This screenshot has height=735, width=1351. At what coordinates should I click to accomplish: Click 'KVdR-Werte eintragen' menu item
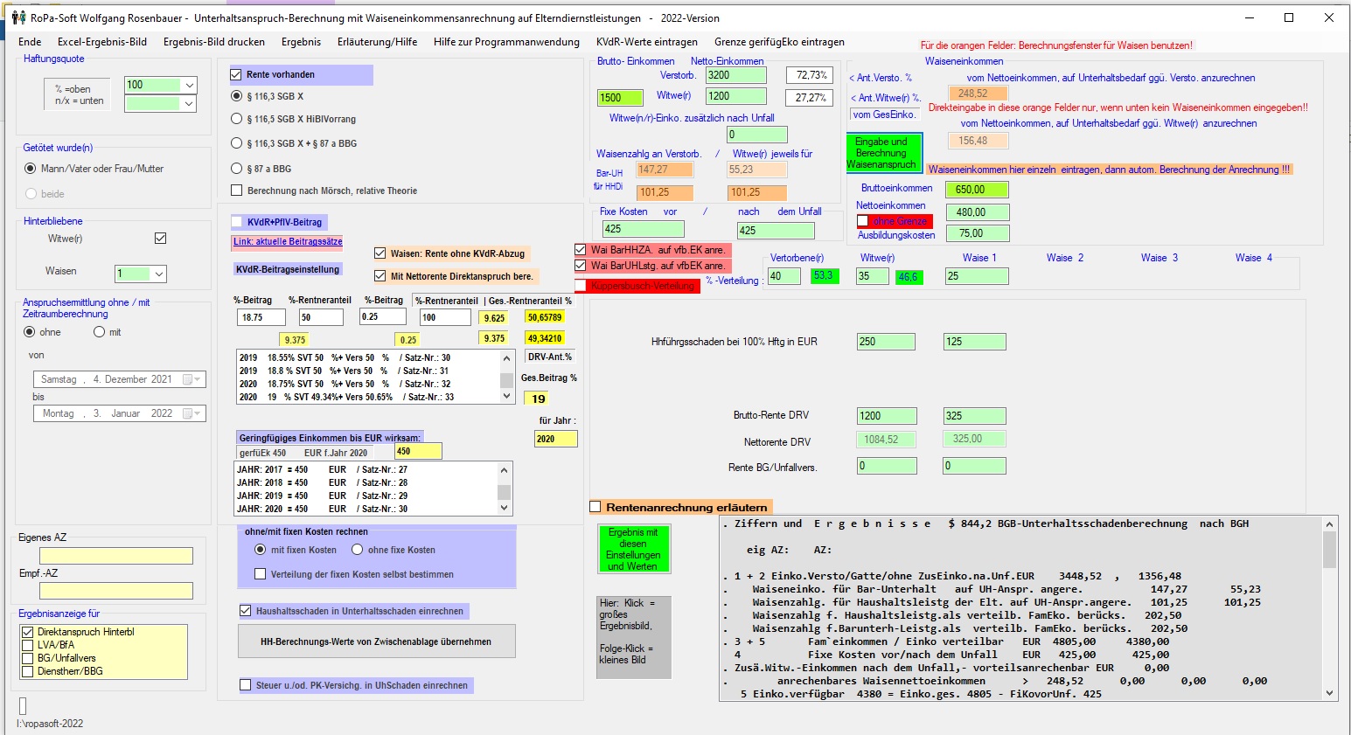pyautogui.click(x=646, y=42)
